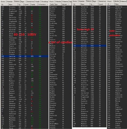Sort by the % Perfect column header
The height and width of the screenshot is (129, 127).
coord(43,4)
